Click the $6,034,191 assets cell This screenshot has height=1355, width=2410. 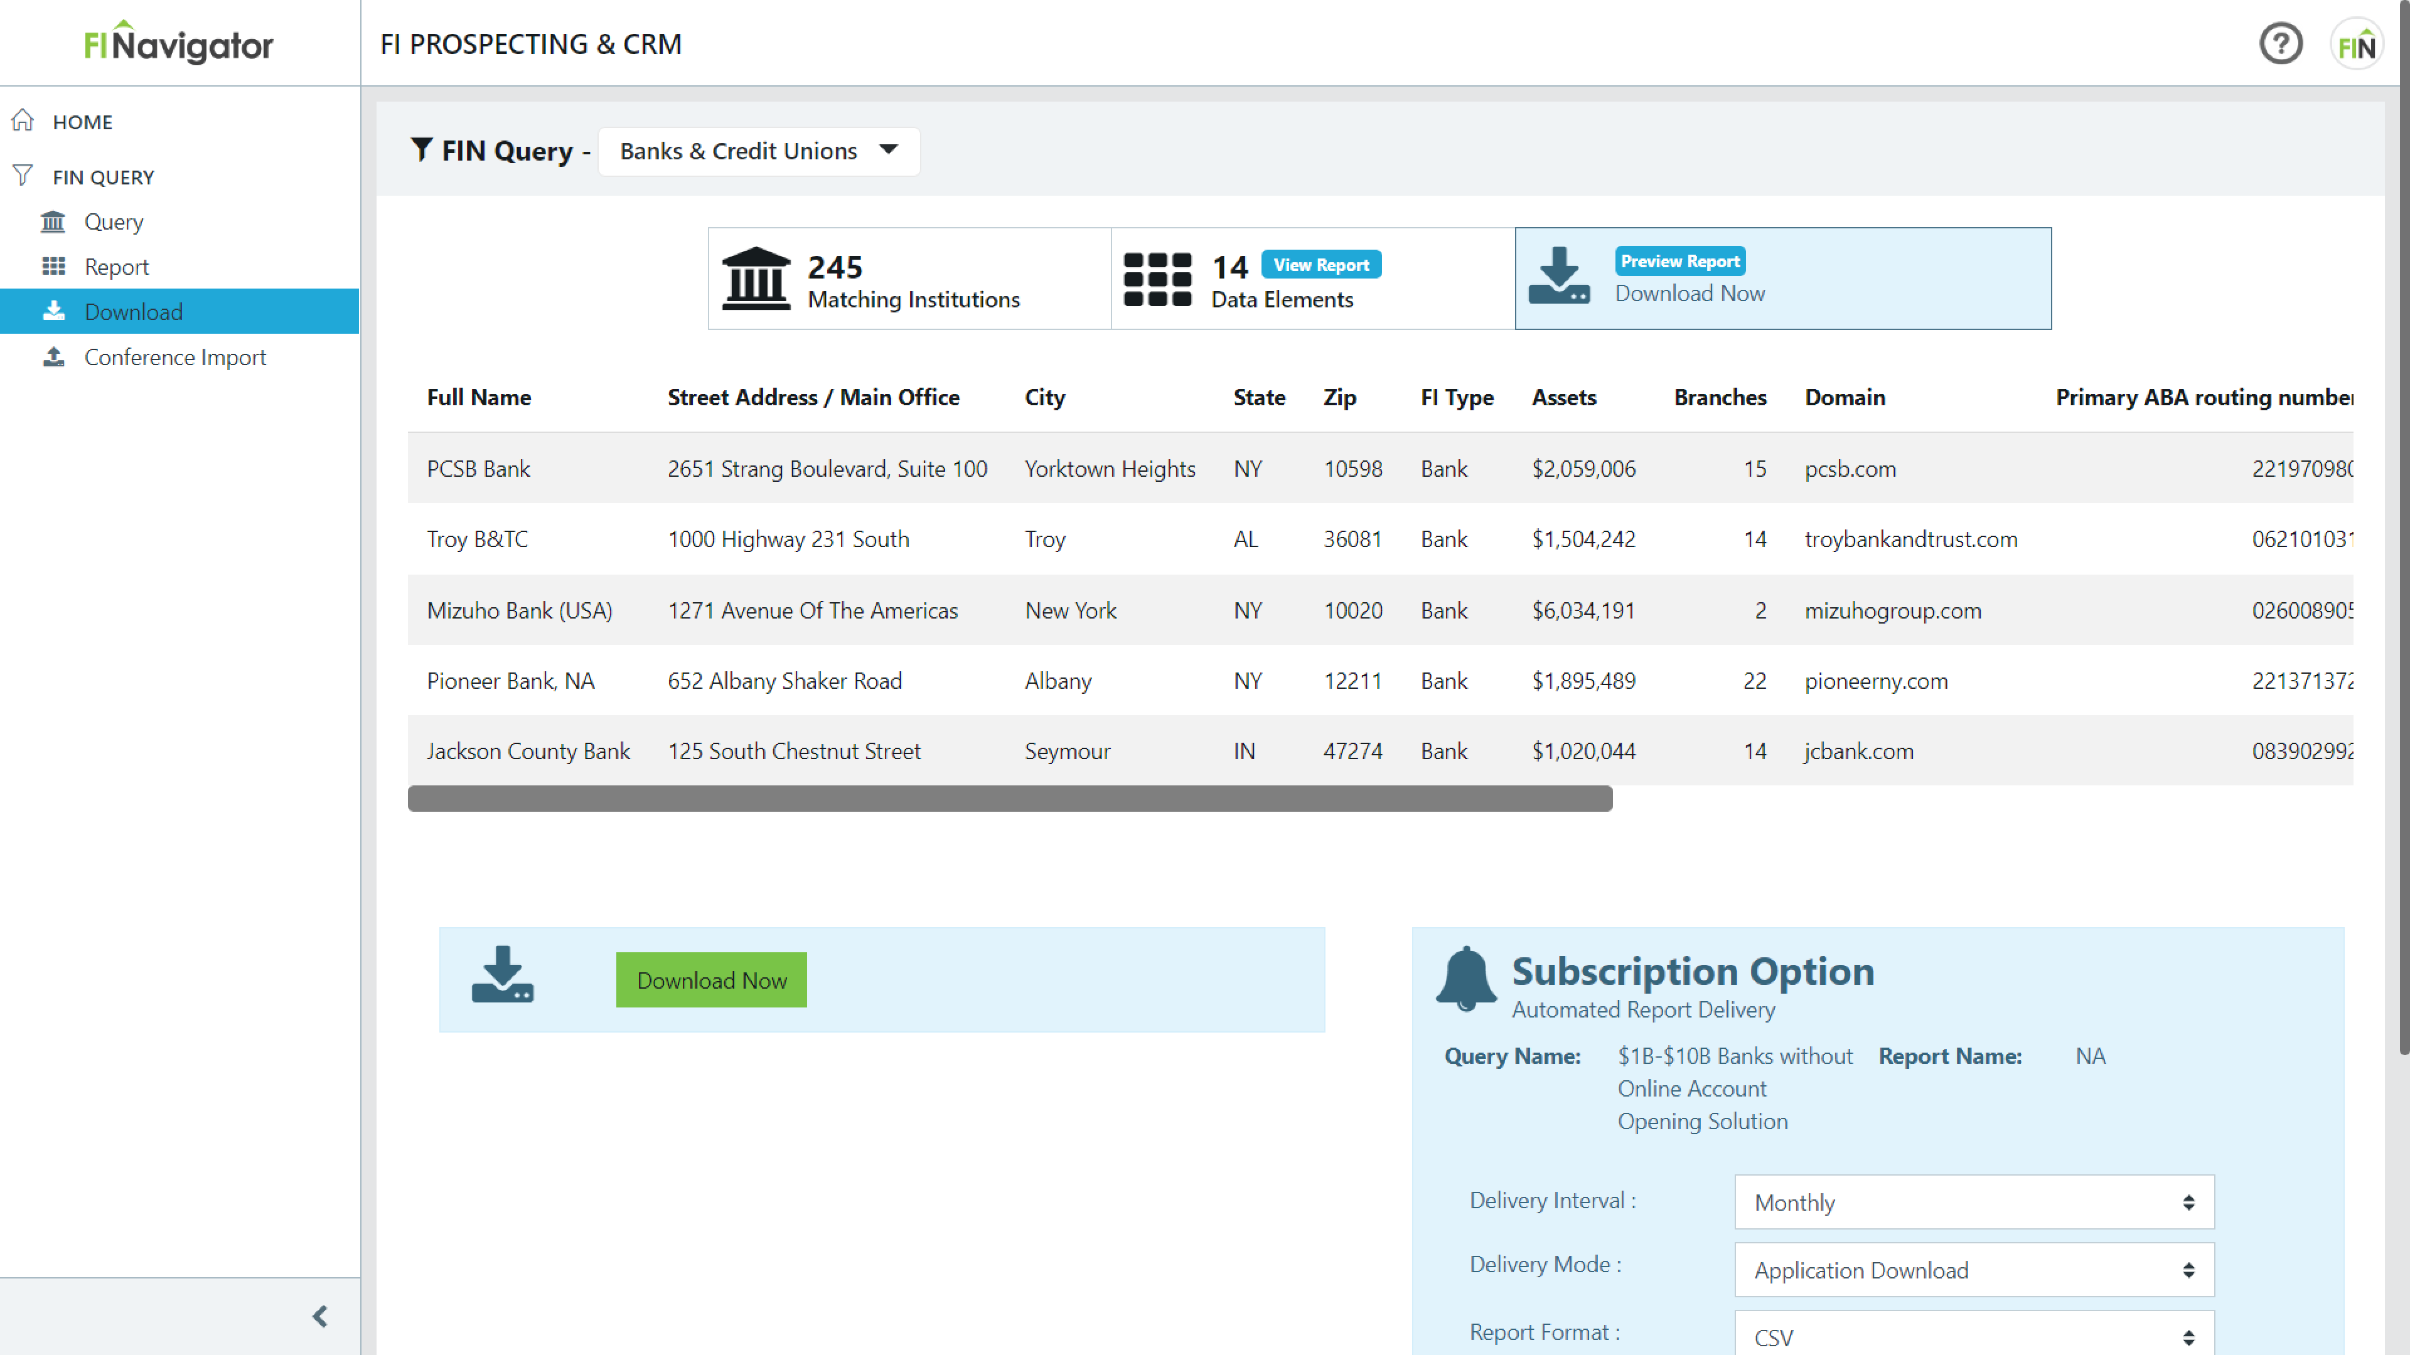tap(1584, 610)
